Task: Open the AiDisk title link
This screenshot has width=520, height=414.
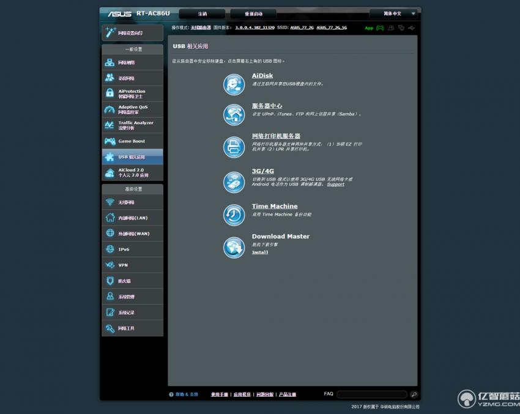Action: [262, 76]
